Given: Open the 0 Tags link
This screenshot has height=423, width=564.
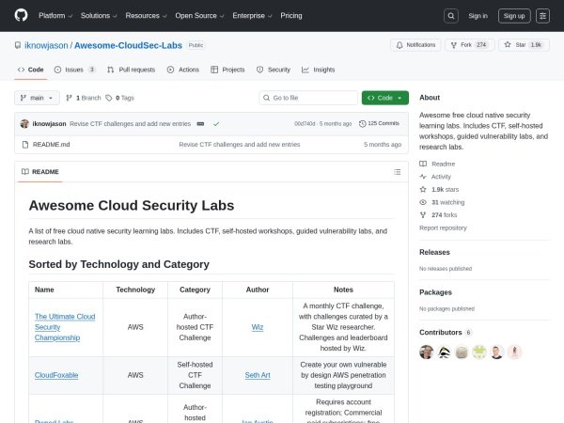Looking at the screenshot, I should pos(119,98).
